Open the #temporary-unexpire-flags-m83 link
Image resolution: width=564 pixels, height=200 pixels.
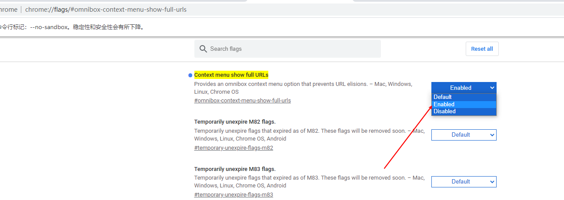pos(234,195)
